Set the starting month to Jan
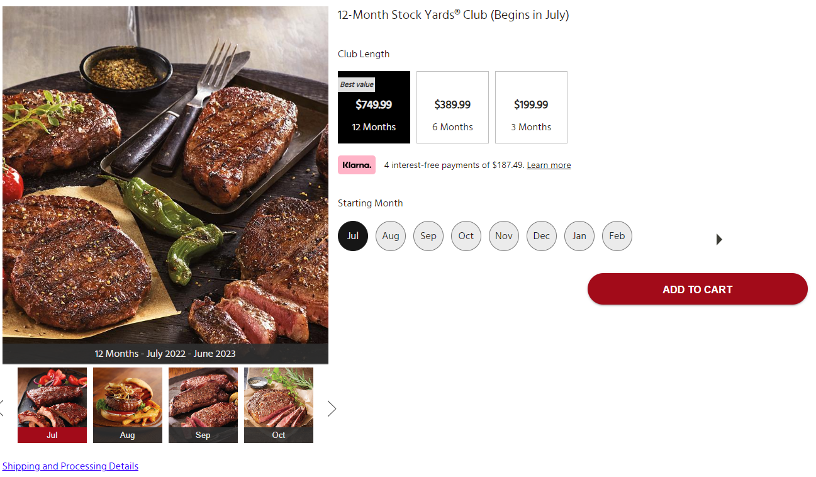The width and height of the screenshot is (816, 477). [x=579, y=236]
